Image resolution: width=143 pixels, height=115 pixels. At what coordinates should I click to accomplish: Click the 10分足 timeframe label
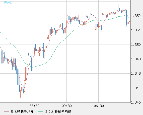8,2
